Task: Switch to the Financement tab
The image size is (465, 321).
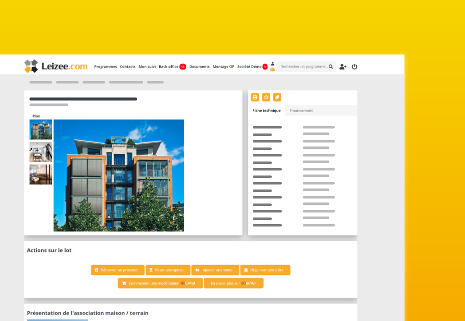Action: pyautogui.click(x=301, y=110)
